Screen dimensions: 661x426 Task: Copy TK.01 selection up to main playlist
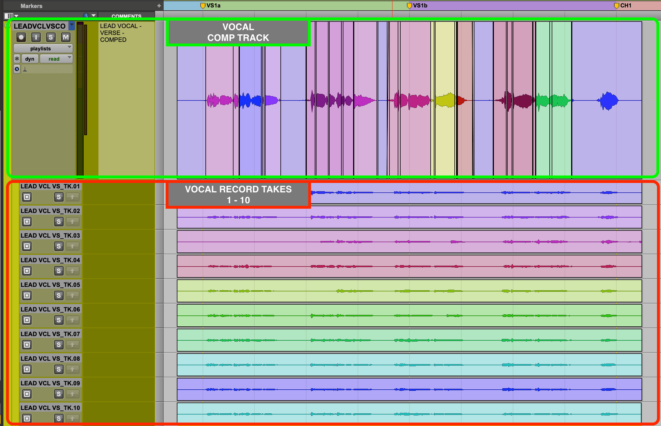[x=72, y=197]
